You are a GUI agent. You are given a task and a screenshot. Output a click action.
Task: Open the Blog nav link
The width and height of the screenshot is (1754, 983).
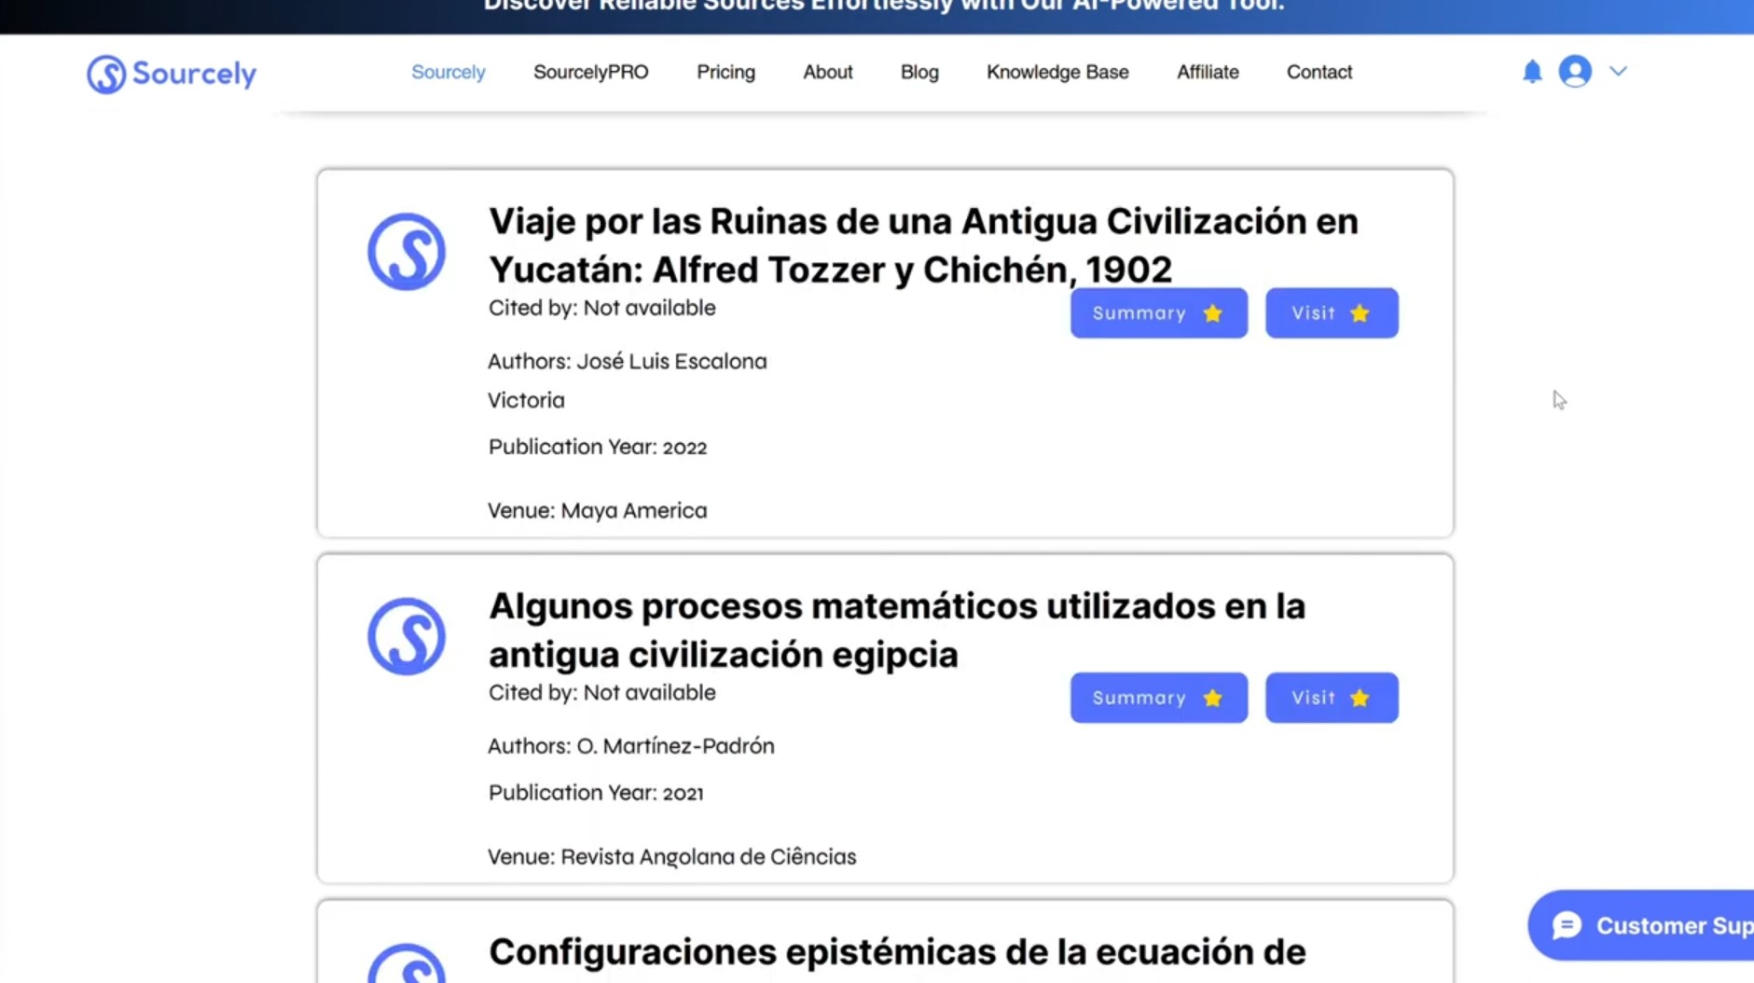tap(919, 72)
